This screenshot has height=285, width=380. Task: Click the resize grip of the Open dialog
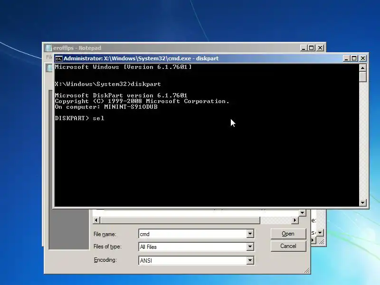pyautogui.click(x=307, y=270)
